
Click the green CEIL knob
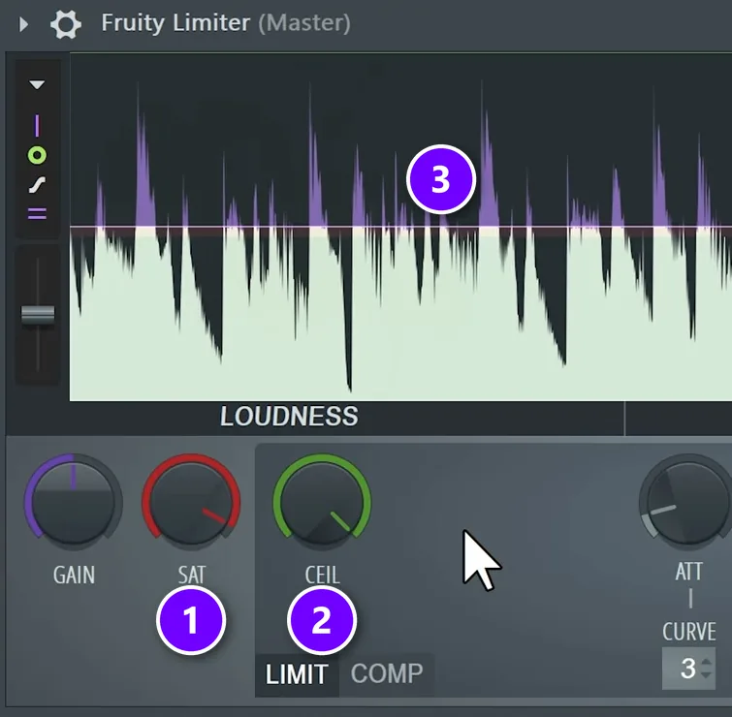pyautogui.click(x=322, y=502)
